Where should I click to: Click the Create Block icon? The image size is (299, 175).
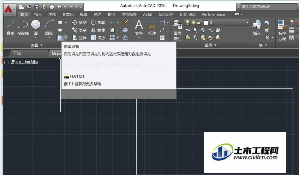point(267,23)
